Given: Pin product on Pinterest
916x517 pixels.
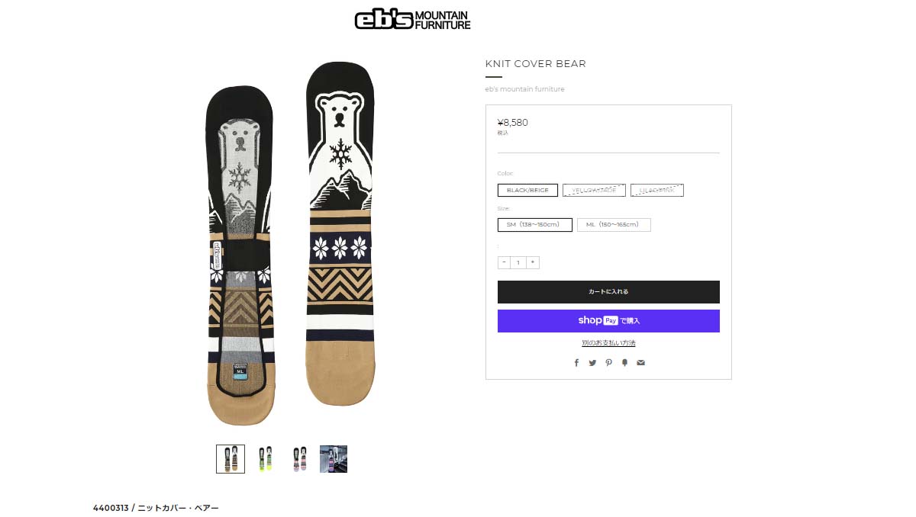Looking at the screenshot, I should pos(608,363).
